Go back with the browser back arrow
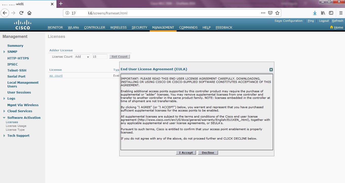 pos(5,13)
